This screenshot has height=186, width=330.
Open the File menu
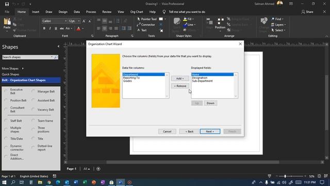pyautogui.click(x=7, y=12)
